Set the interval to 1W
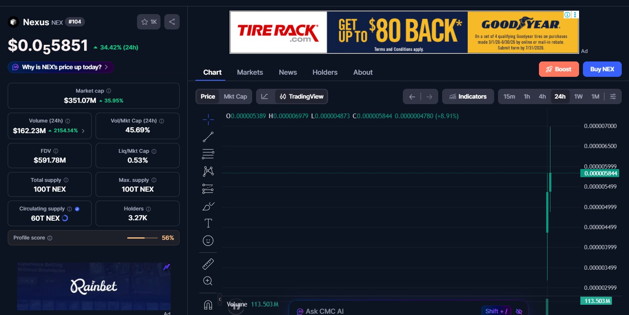This screenshot has width=629, height=315. pos(578,96)
